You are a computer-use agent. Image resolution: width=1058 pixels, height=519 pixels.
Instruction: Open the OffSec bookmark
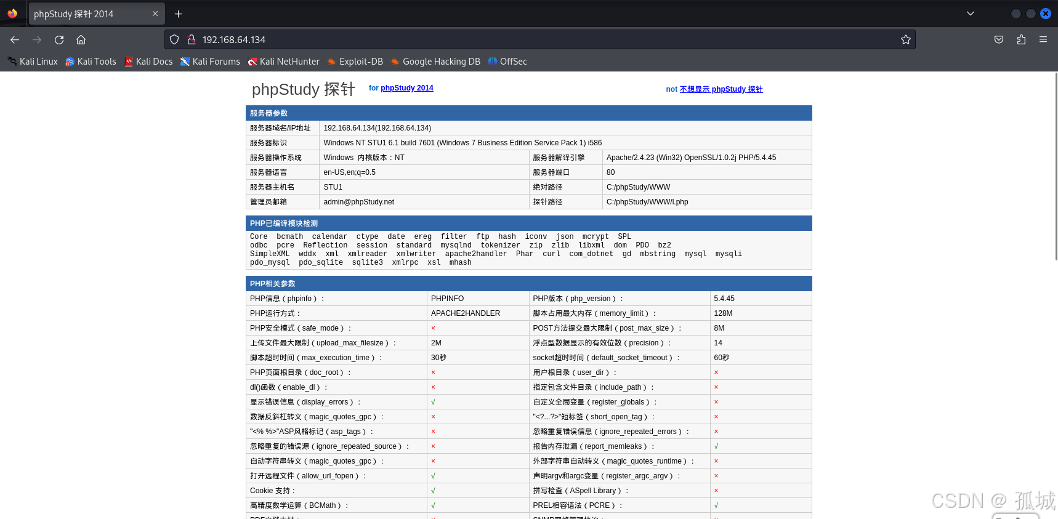pyautogui.click(x=507, y=62)
